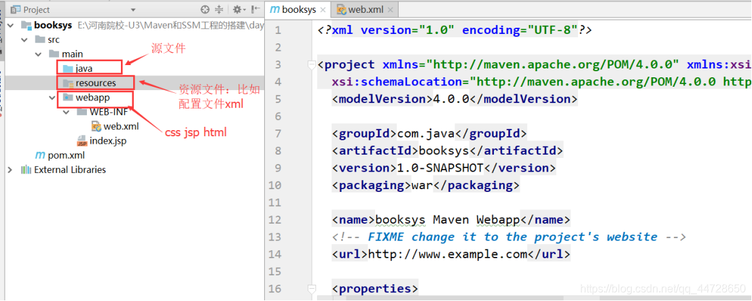Click the Scroll from Source target icon
The image size is (752, 301).
coord(205,9)
